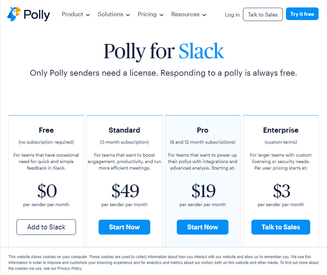Viewport: 327px width, 275px height.
Task: Open the Solutions menu item
Action: click(110, 14)
